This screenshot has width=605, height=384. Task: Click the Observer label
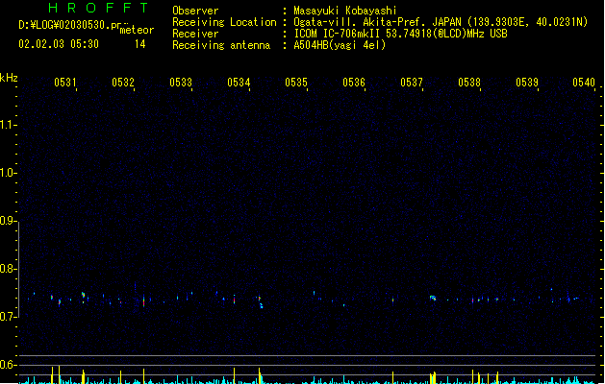[195, 11]
